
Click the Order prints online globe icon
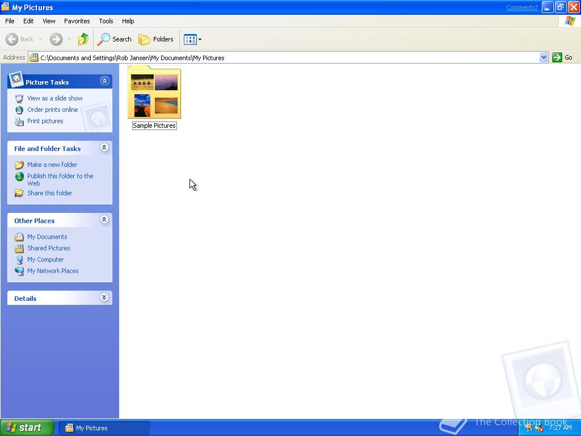pos(19,110)
